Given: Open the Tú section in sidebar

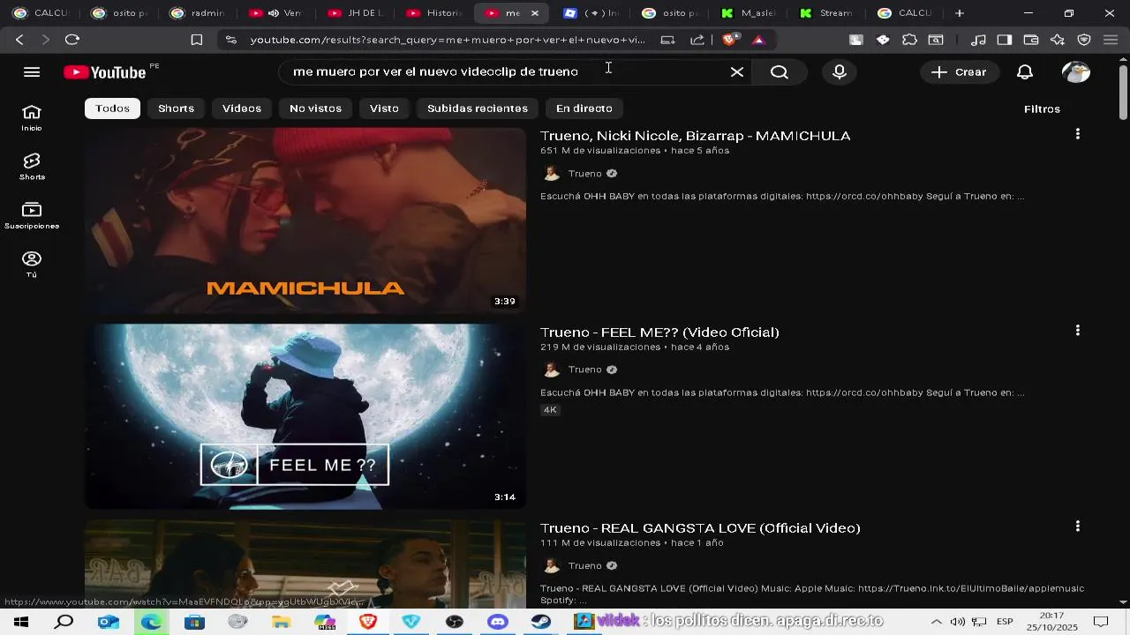Looking at the screenshot, I should [x=32, y=264].
